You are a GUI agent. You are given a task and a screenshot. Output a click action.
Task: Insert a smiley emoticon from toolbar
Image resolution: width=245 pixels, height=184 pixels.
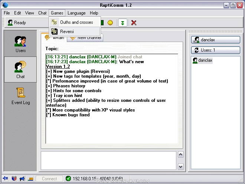(110, 23)
